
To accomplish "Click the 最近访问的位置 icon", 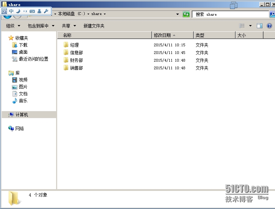I will (15, 59).
